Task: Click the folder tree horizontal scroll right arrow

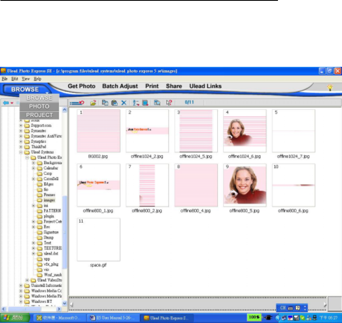Action: [58, 309]
